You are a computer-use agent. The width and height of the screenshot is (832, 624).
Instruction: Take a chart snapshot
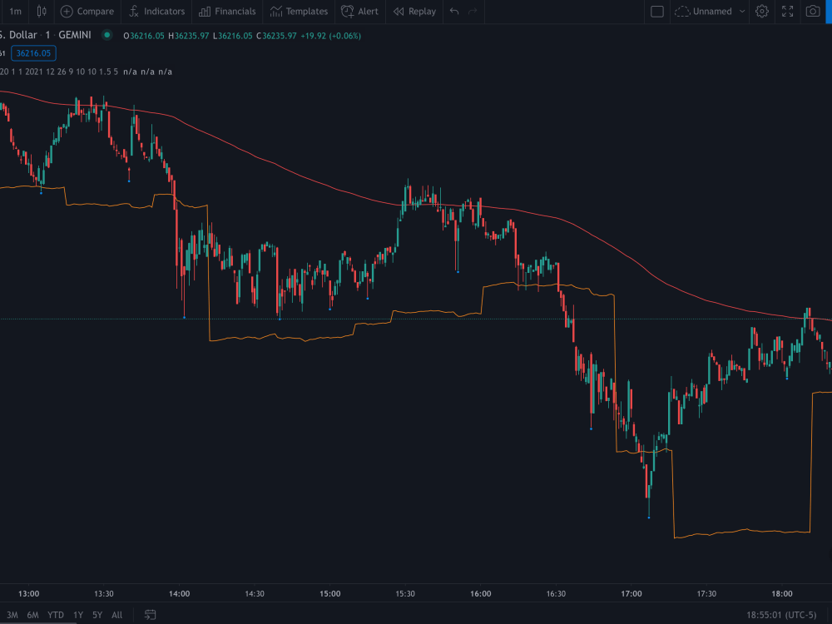(x=812, y=12)
